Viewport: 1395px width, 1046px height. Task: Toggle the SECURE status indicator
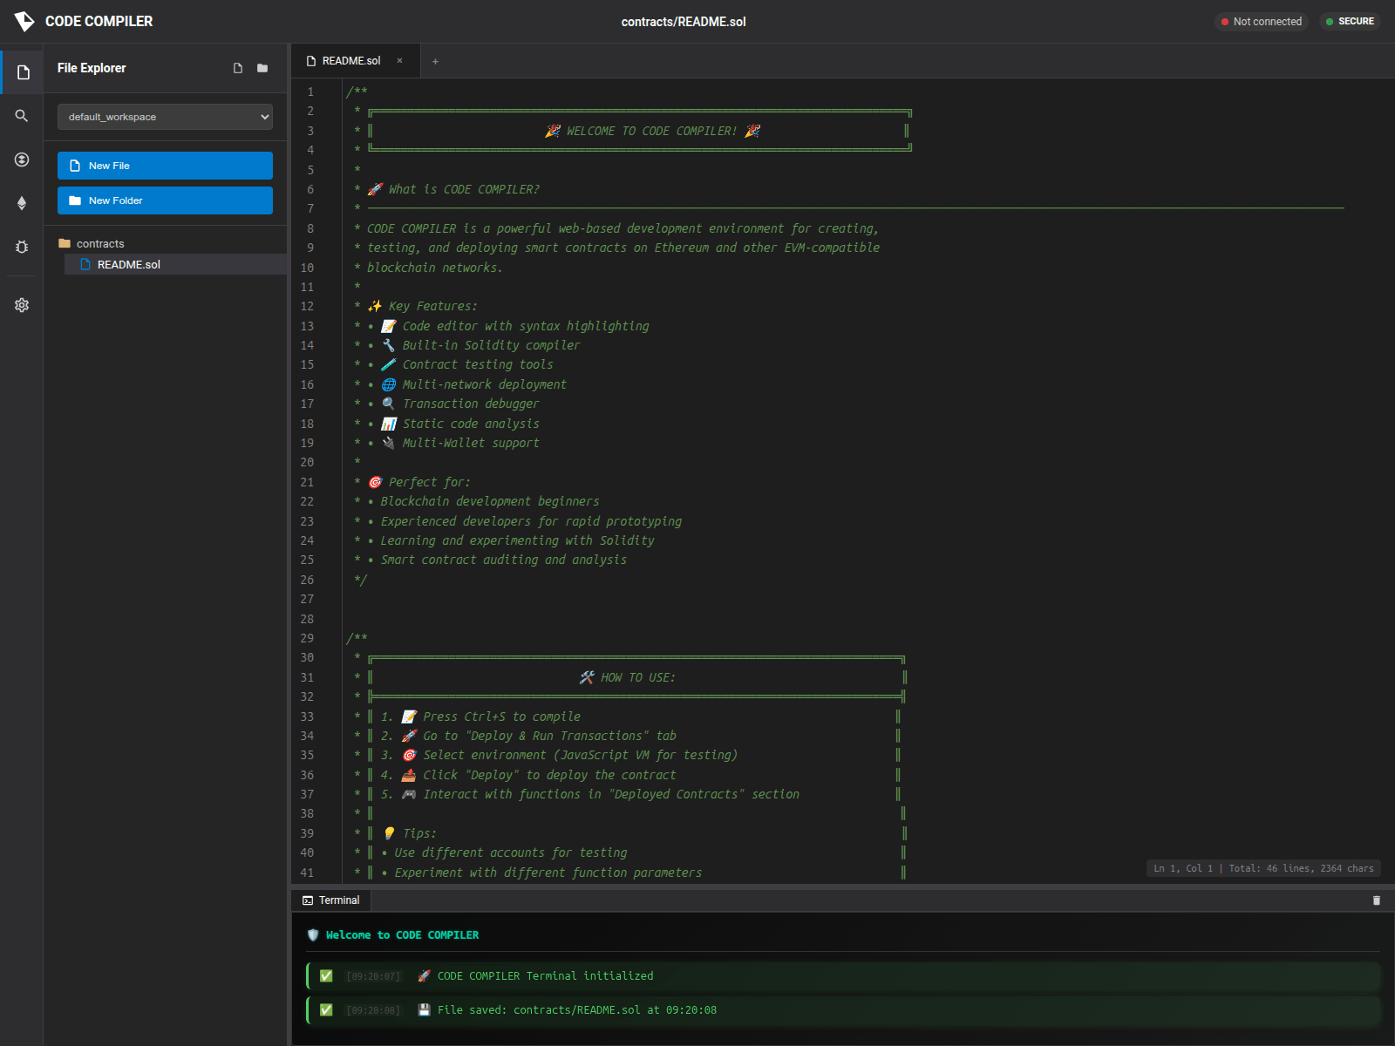pos(1350,21)
